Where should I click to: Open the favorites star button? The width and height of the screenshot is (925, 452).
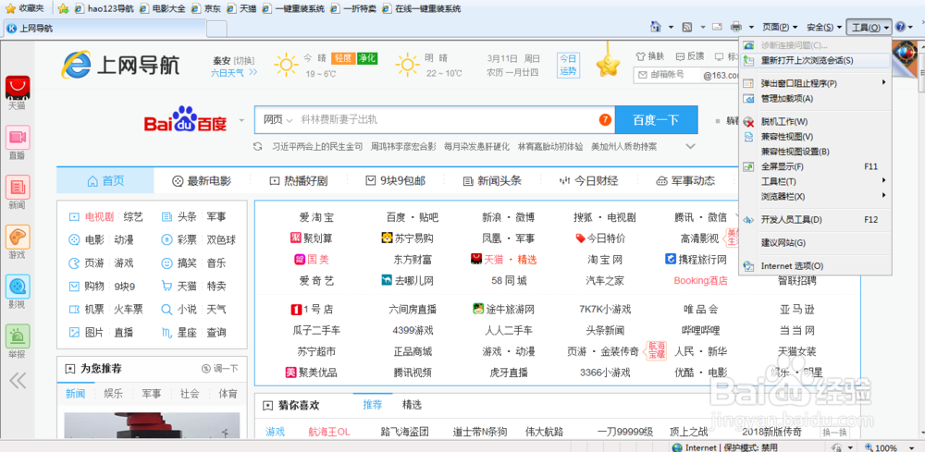pyautogui.click(x=24, y=8)
